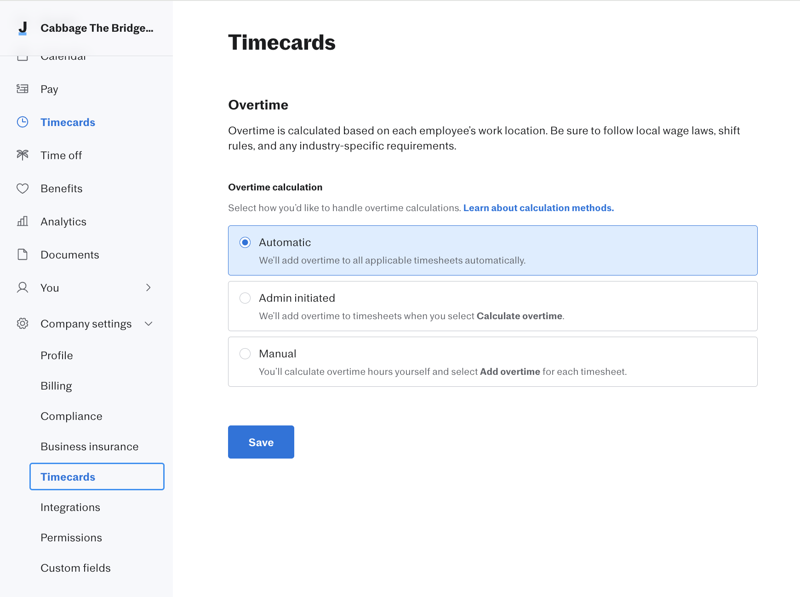Viewport: 800px width, 597px height.
Task: Choose the Admin initiated overtime option
Action: click(246, 298)
